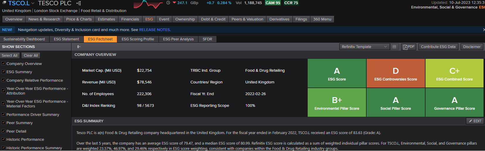Screen dimensions: 485x151
Task: Click the orange ESG Controversies Score tile
Action: (x=395, y=73)
